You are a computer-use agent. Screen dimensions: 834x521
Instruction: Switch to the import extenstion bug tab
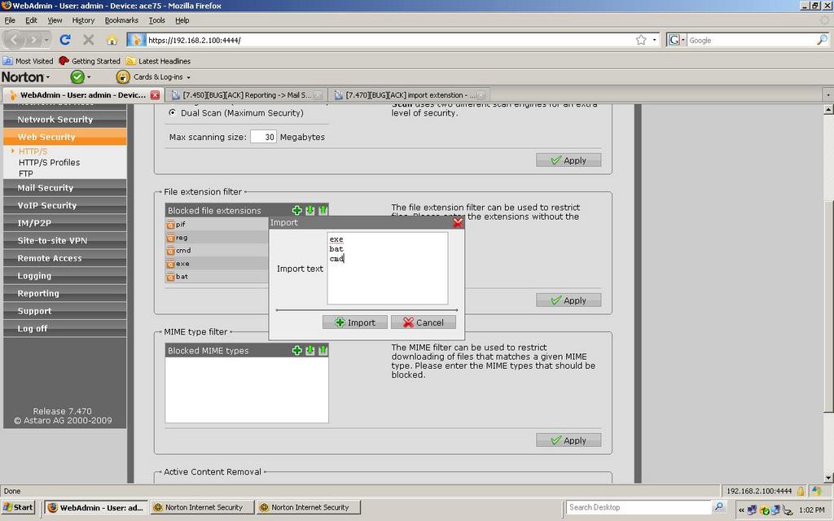tap(409, 95)
